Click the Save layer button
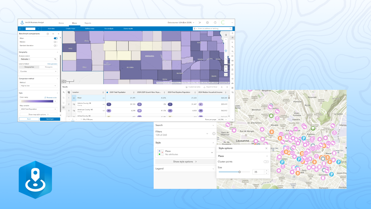The height and width of the screenshot is (209, 371). 50,119
